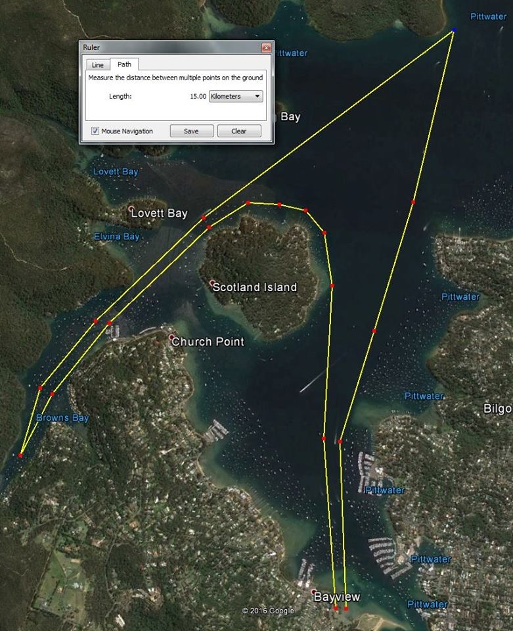Click the Church Point placemark icon
513x631 pixels.
pyautogui.click(x=171, y=337)
